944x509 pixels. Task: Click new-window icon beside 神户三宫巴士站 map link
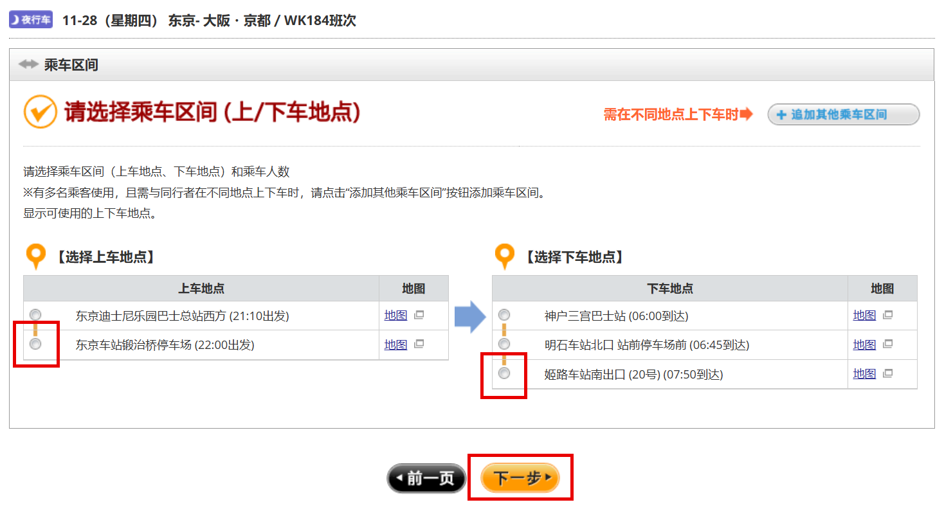887,315
